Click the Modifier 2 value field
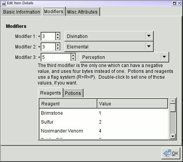183x162 pixels. tap(48, 47)
